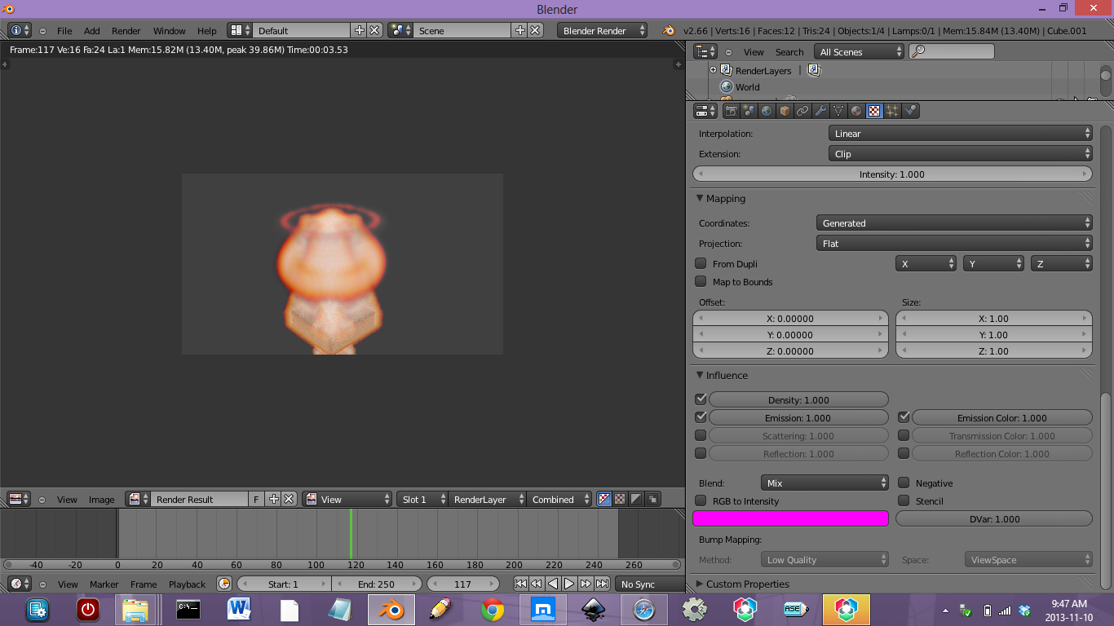Open the Physics properties tab
The height and width of the screenshot is (626, 1114).
pyautogui.click(x=910, y=111)
